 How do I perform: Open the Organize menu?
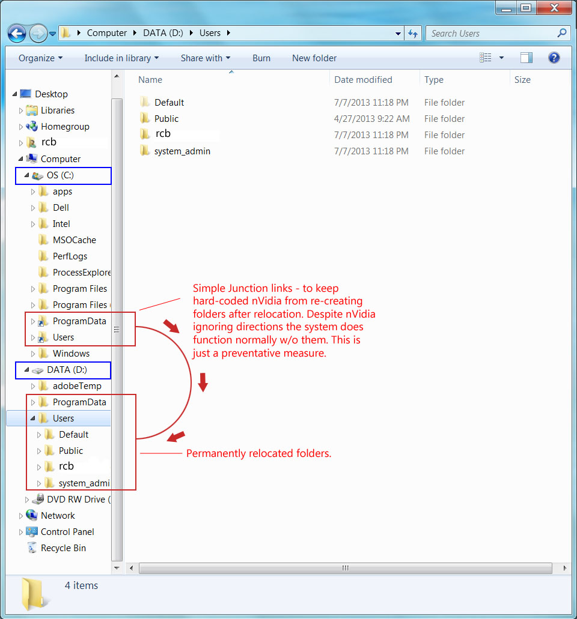40,58
